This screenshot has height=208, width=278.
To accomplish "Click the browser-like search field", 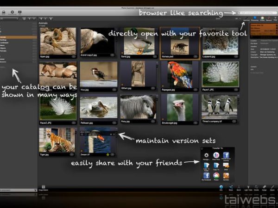I will pos(258,13).
